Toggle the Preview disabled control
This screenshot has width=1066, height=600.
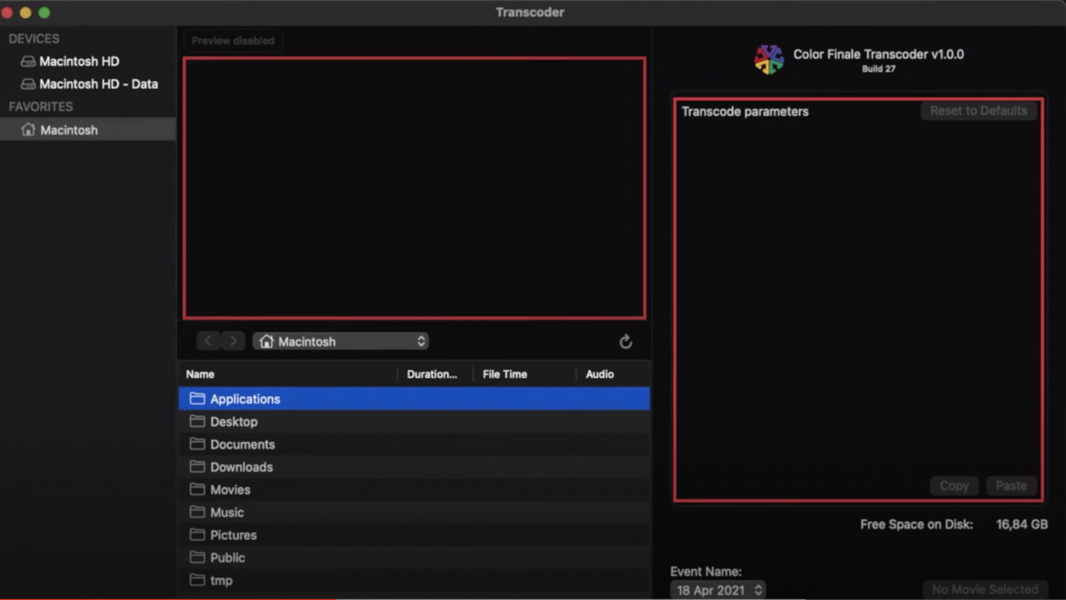pos(232,40)
